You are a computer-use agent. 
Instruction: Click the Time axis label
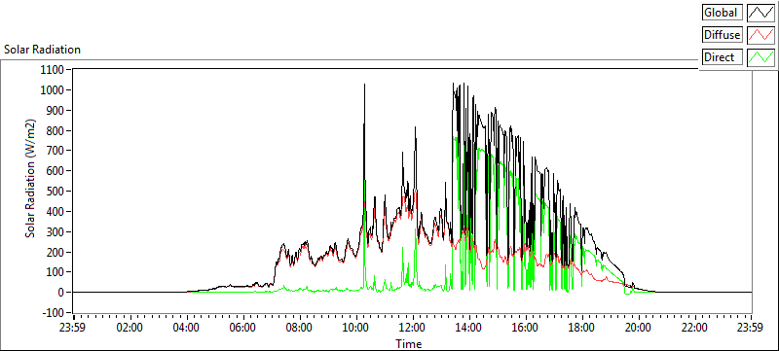click(x=408, y=343)
